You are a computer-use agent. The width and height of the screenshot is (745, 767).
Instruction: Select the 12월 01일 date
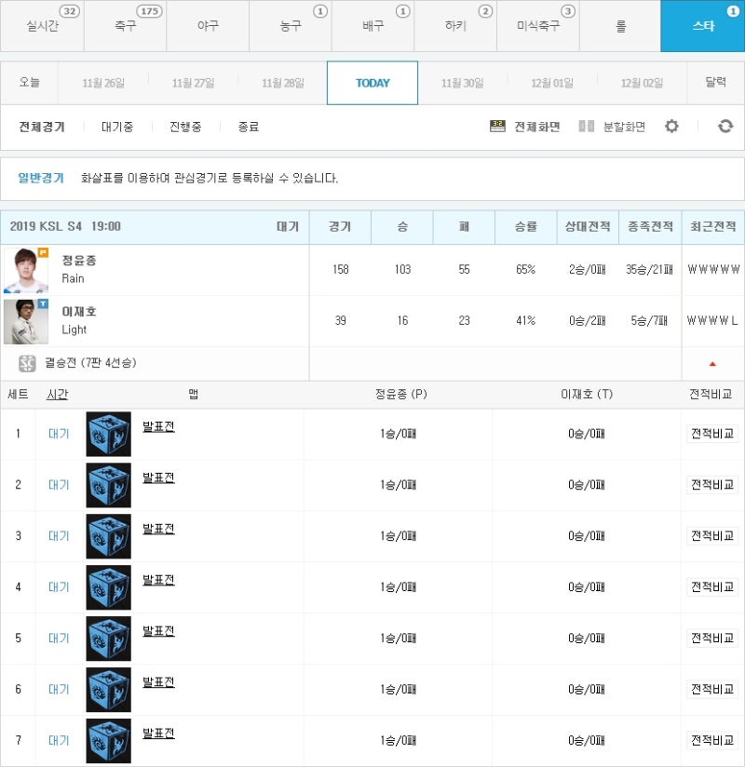[x=552, y=83]
